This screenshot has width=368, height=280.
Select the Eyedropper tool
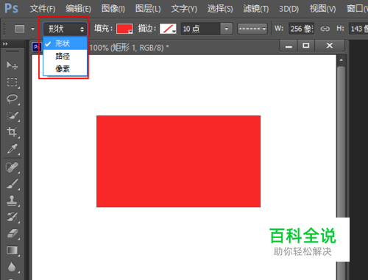[x=12, y=148]
